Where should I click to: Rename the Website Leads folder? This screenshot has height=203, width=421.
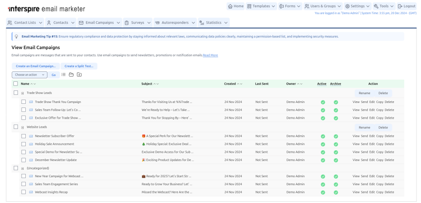[364, 127]
